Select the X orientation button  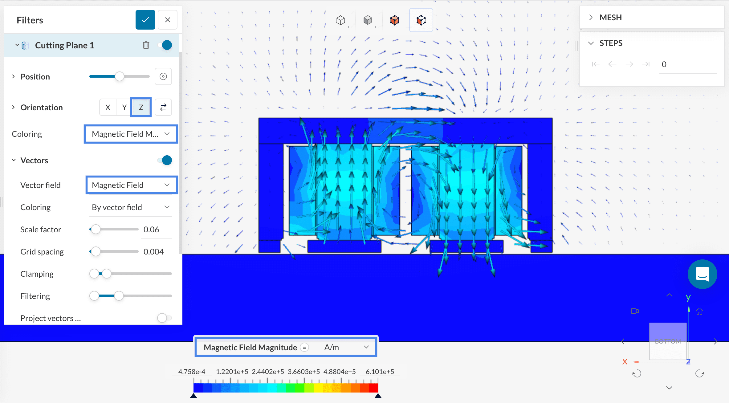pos(108,107)
